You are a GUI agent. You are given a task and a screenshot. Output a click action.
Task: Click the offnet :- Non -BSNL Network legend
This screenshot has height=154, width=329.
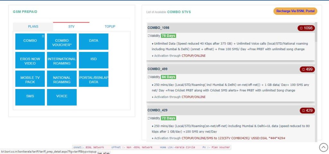pyautogui.click(x=132, y=147)
